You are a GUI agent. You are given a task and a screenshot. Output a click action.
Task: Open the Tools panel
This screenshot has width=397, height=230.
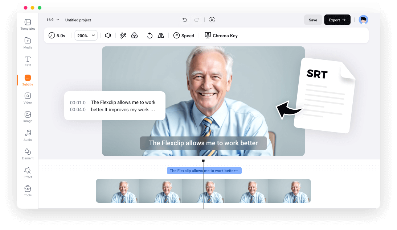coord(28,191)
